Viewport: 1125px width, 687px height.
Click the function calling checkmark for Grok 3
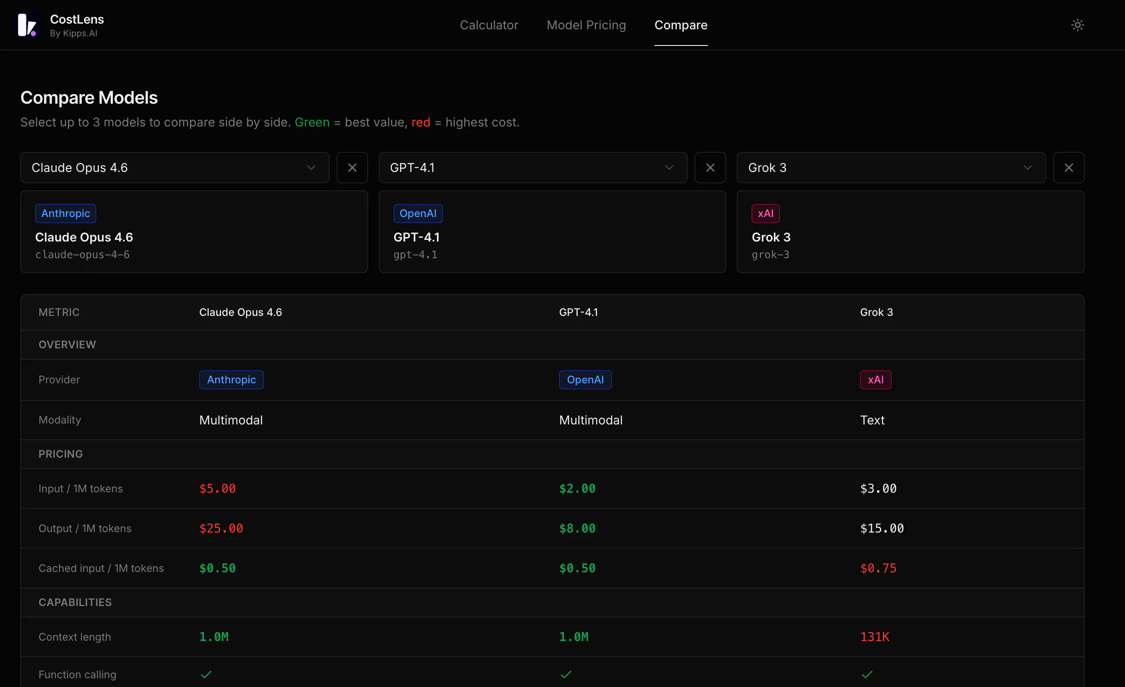pyautogui.click(x=867, y=674)
